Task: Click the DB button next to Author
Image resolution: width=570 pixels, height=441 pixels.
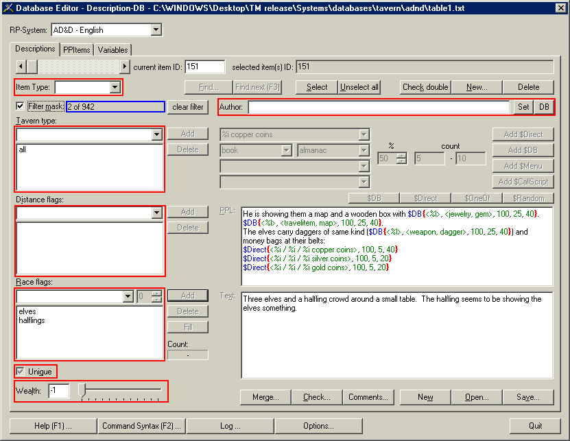Action: tap(544, 107)
